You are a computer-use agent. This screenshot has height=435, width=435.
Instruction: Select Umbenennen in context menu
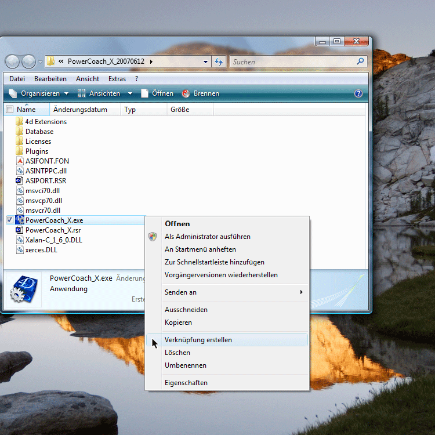tap(227, 365)
